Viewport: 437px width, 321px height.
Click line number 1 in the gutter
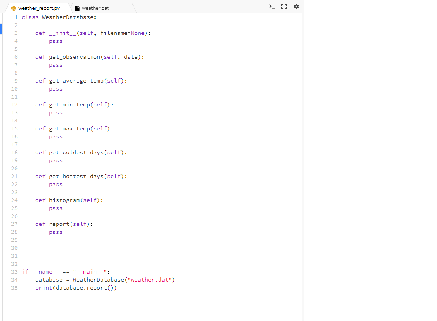pos(16,17)
